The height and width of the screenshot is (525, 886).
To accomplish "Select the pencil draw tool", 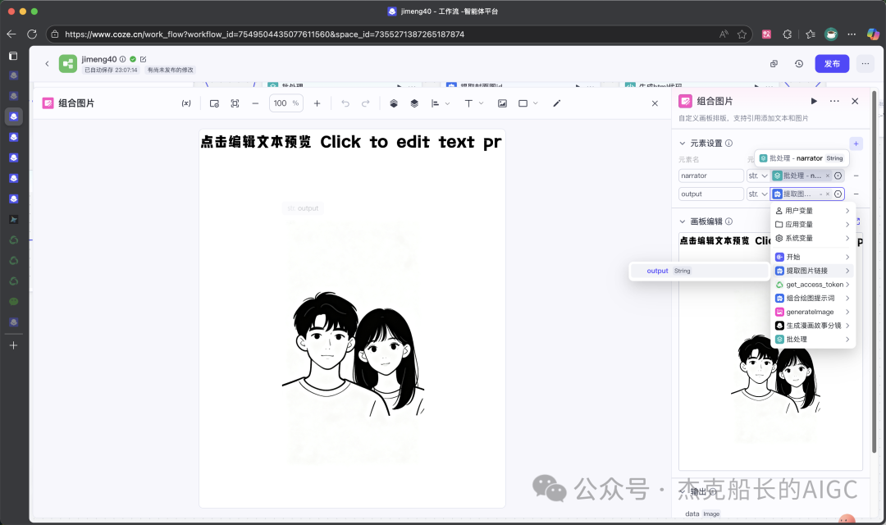I will [x=556, y=103].
